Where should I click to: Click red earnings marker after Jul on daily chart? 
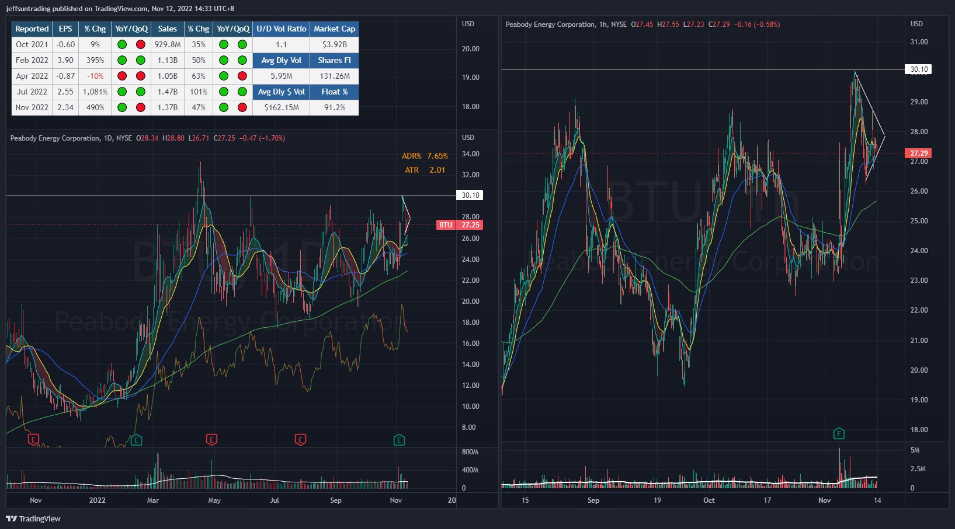(300, 439)
